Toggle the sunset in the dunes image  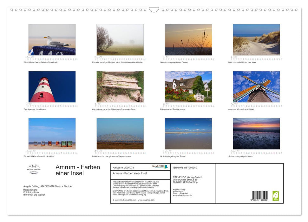click(188, 39)
